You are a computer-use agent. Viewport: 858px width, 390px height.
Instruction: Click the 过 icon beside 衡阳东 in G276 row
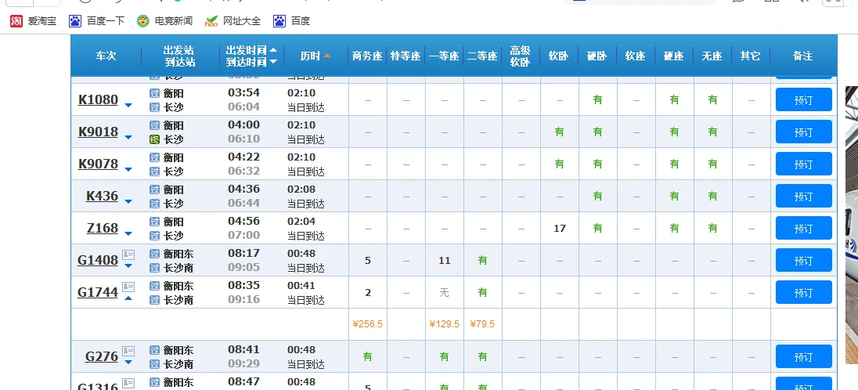point(155,350)
